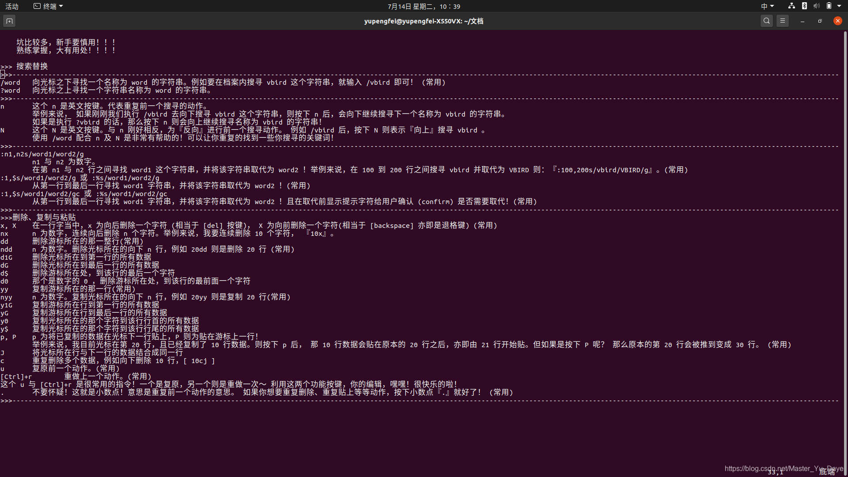The image size is (848, 477).
Task: Open a new terminal tab with the header icon
Action: click(x=9, y=21)
